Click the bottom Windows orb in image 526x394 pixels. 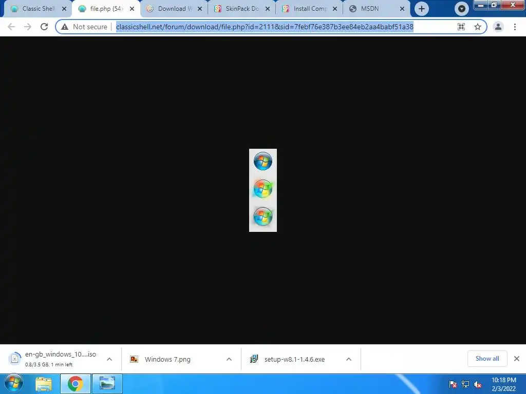pyautogui.click(x=262, y=216)
